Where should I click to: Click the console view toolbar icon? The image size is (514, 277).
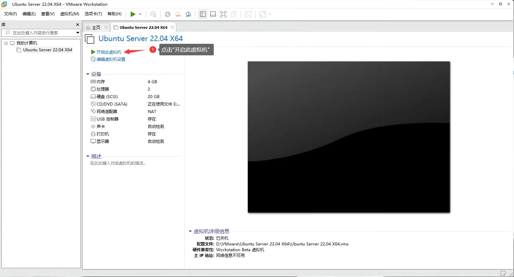[248, 14]
